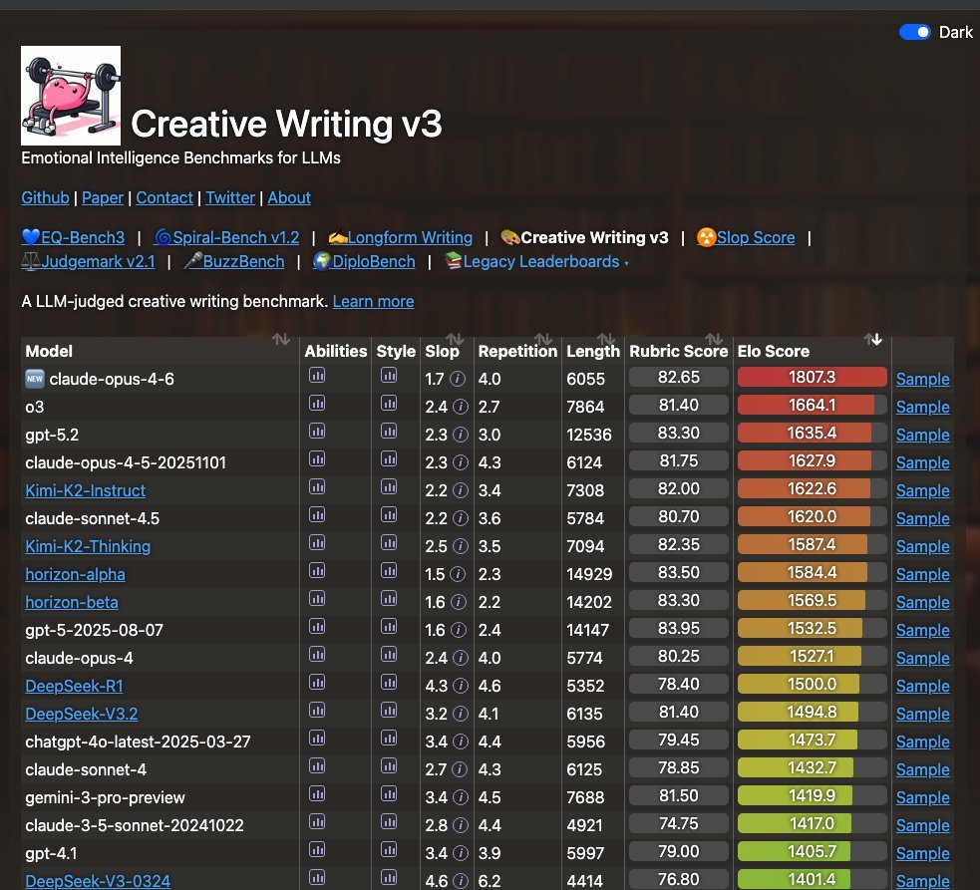
Task: Open Abilities chart icon for o3
Action: 317,404
